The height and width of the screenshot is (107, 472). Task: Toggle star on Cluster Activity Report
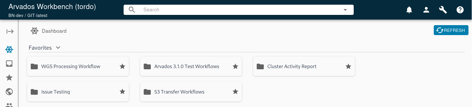pos(348,66)
